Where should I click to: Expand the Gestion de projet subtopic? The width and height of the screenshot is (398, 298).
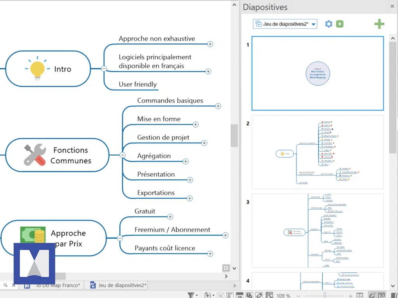[204, 143]
